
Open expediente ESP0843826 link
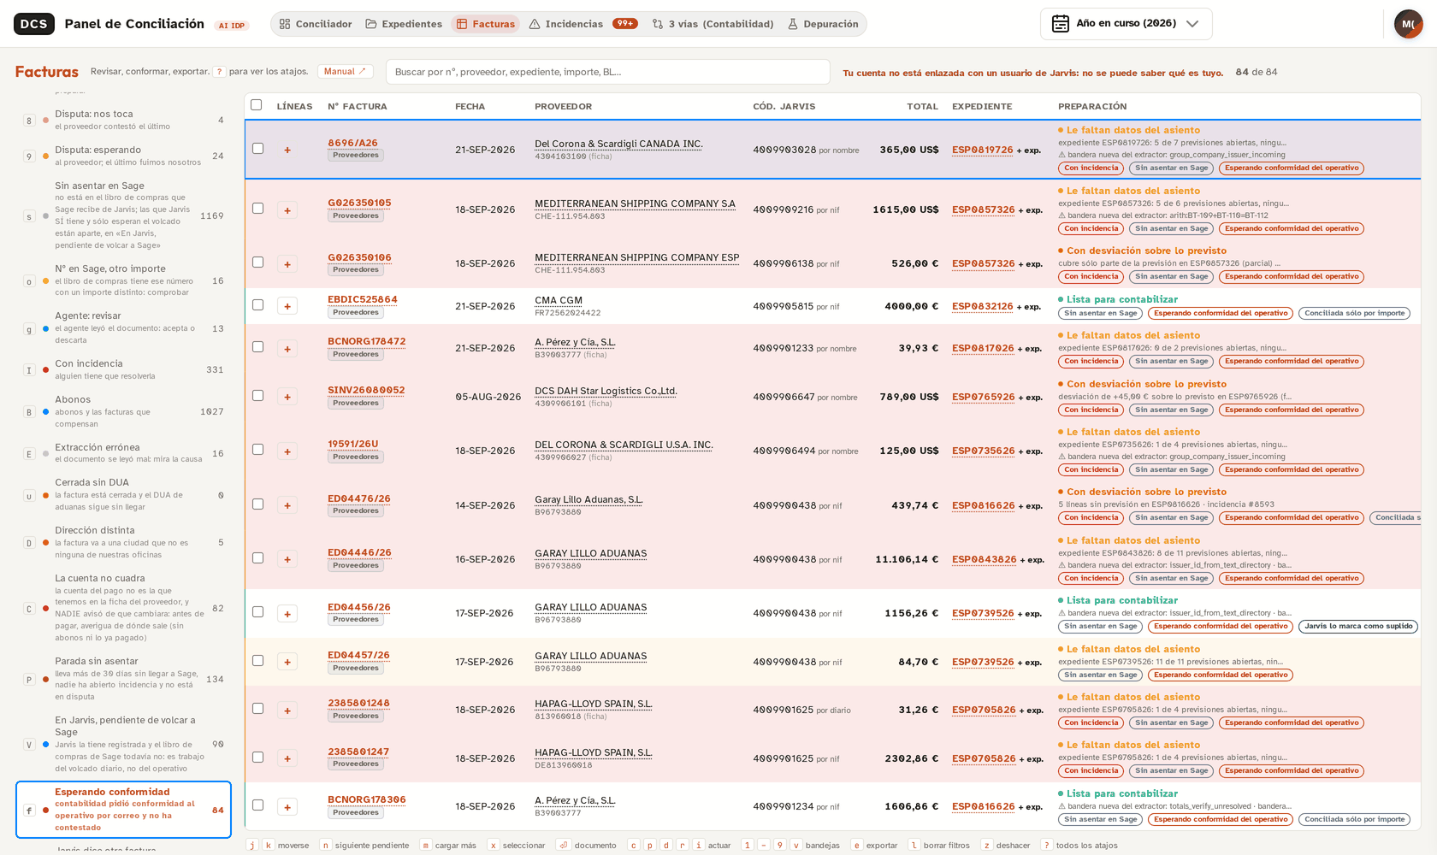[x=984, y=559]
